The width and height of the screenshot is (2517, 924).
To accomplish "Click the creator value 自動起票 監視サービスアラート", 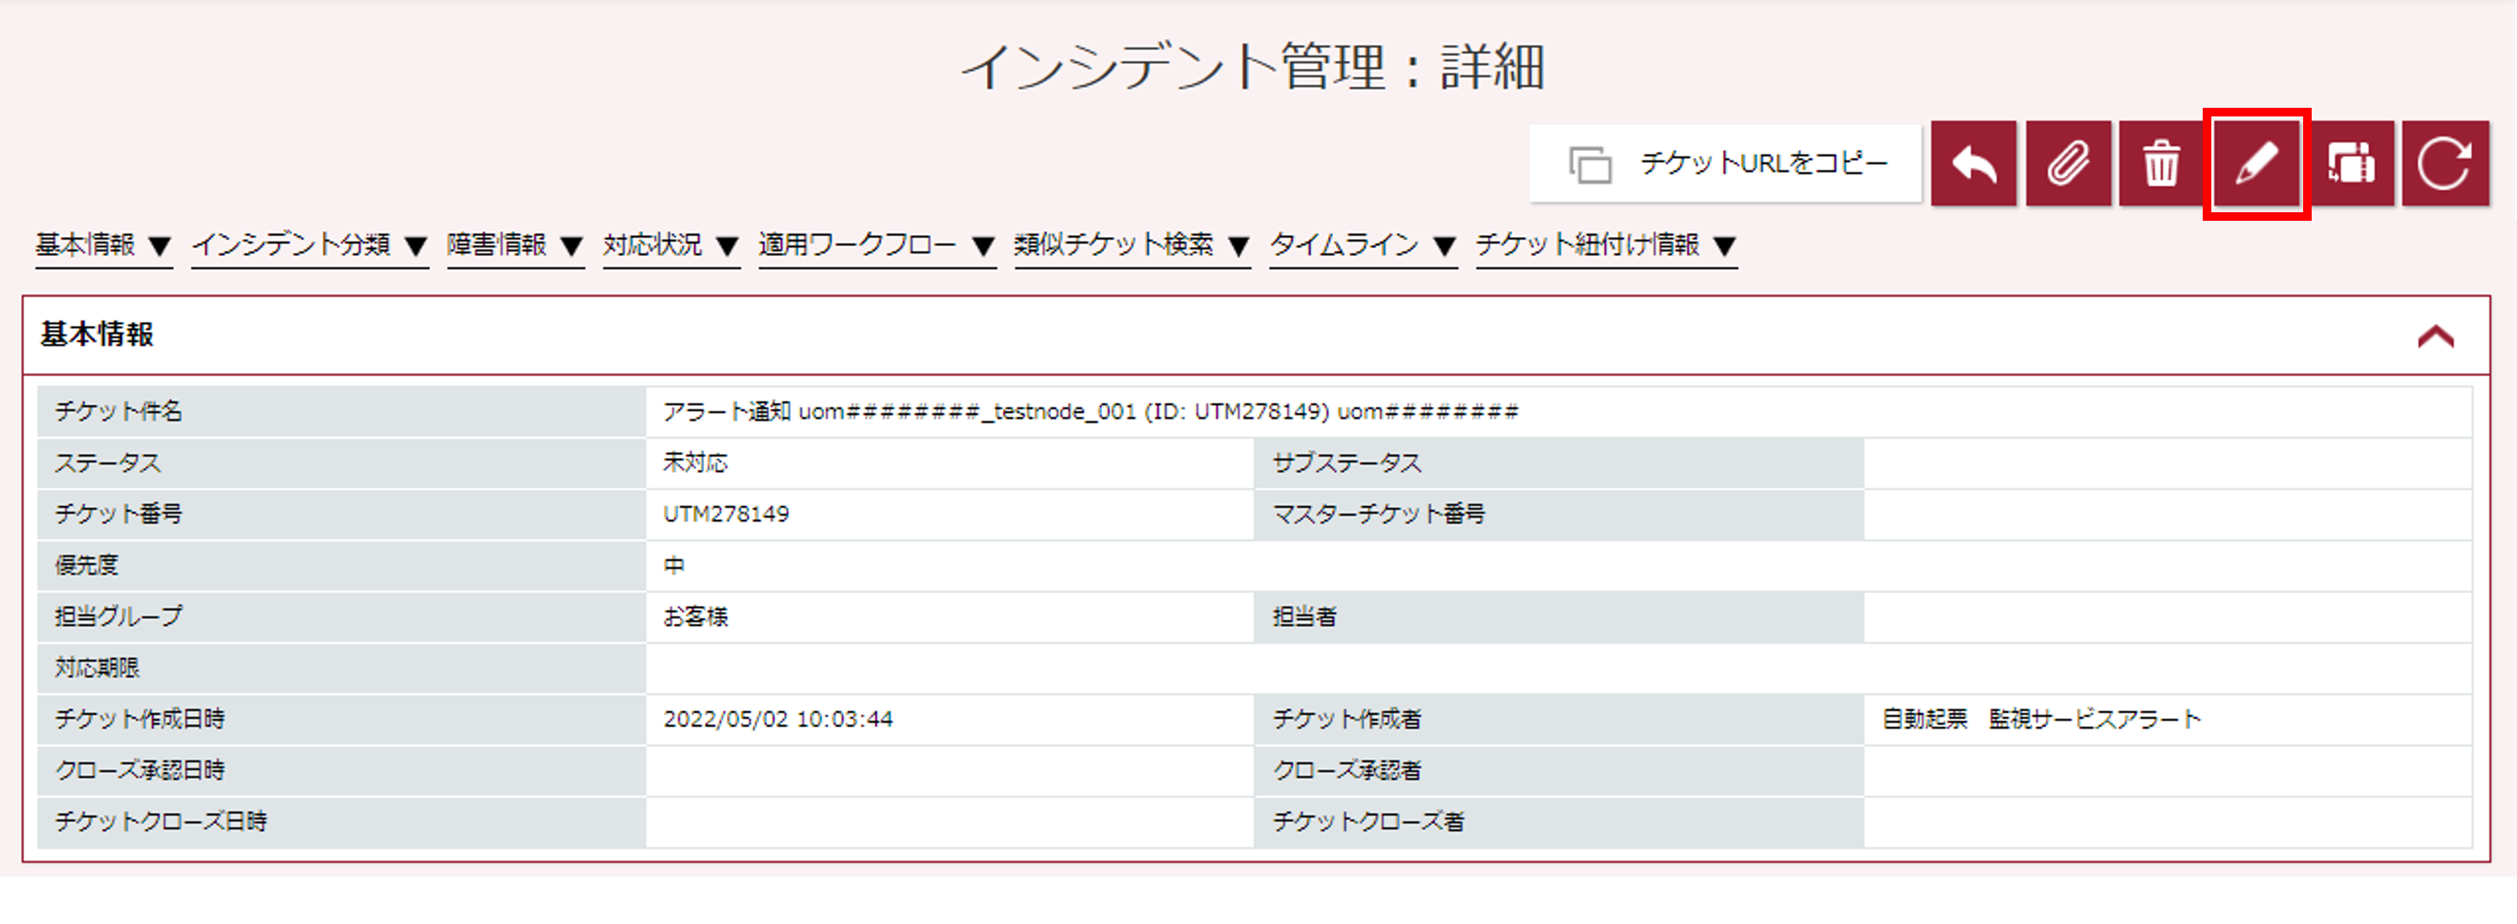I will [x=2041, y=720].
